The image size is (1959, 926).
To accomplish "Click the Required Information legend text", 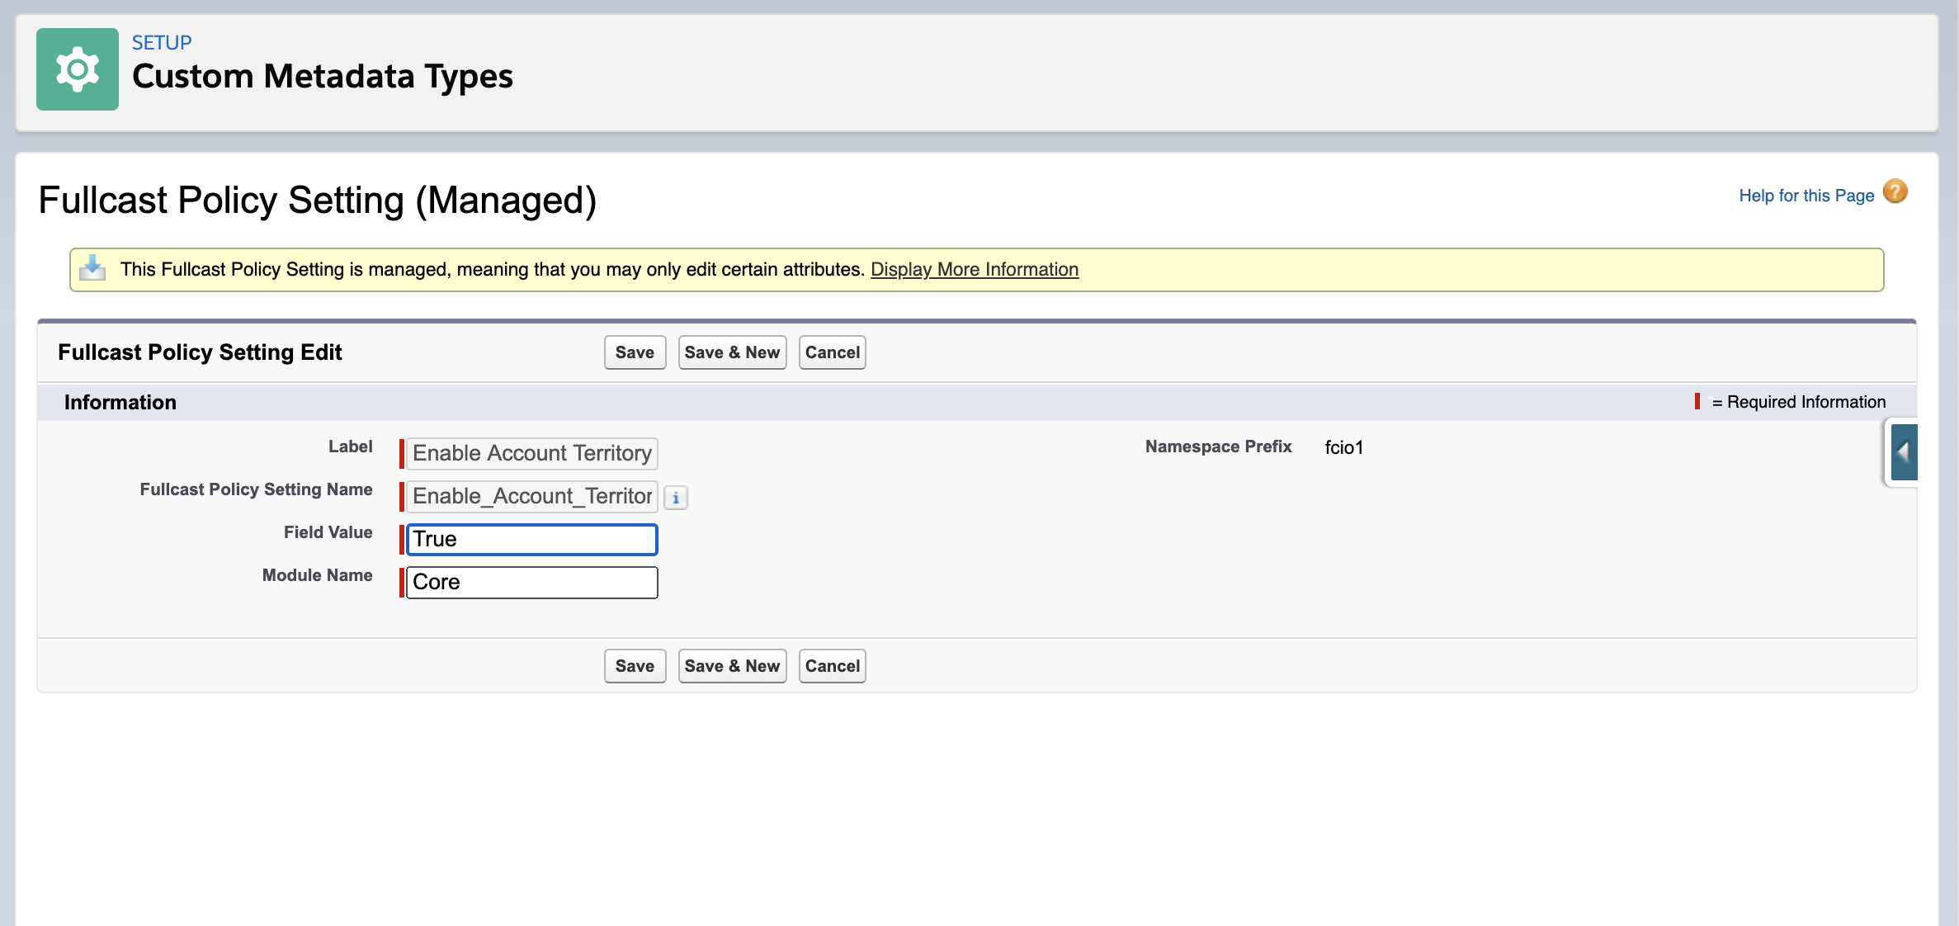I will (x=1799, y=402).
